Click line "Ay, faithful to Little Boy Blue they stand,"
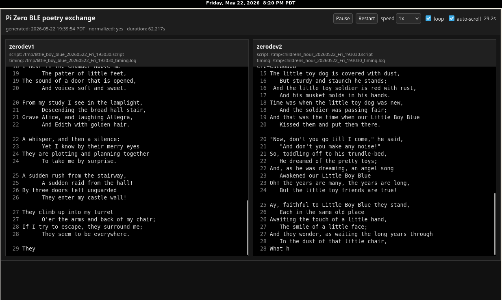The height and width of the screenshot is (300, 502). (x=340, y=205)
